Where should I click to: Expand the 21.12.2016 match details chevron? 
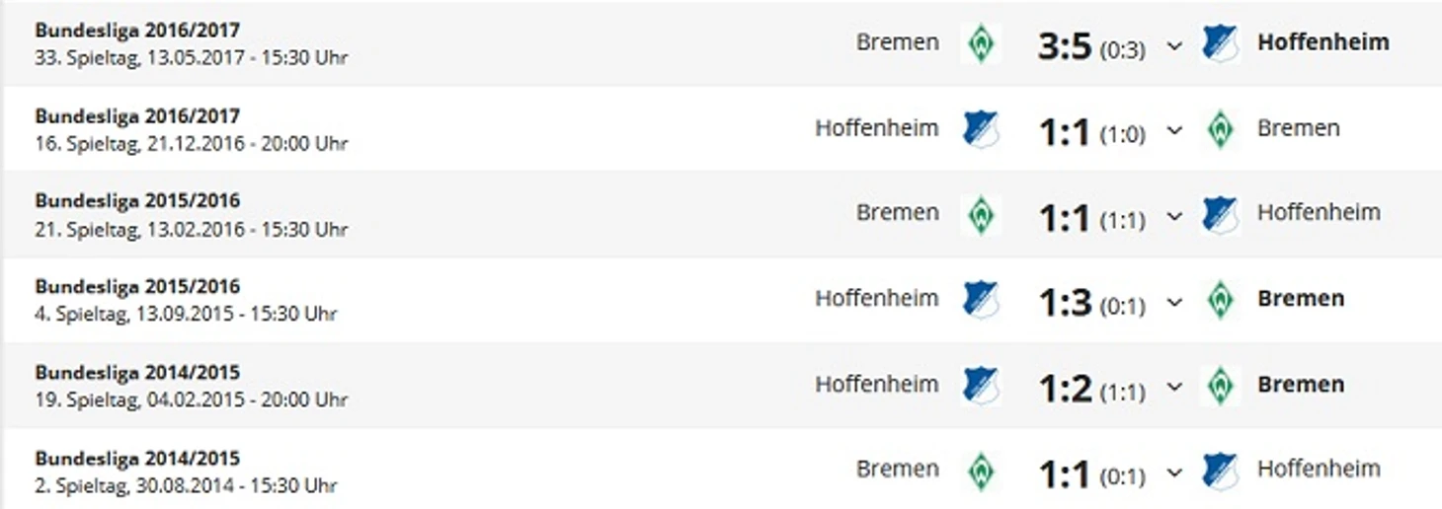point(1174,131)
